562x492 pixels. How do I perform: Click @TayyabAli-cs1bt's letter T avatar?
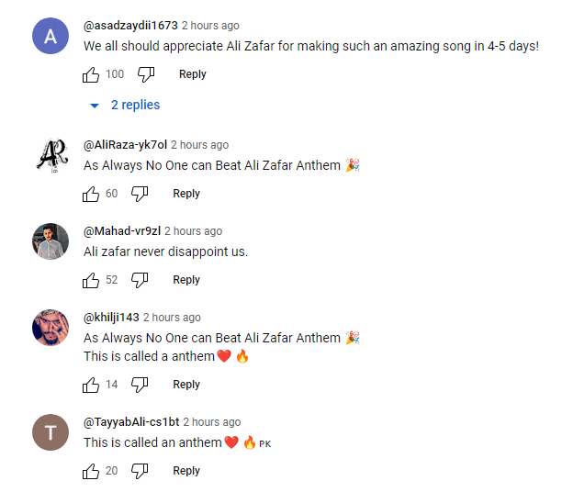click(x=50, y=433)
